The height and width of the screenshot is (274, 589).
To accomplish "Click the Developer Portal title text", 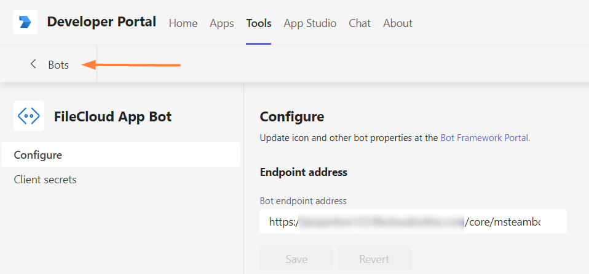I will coord(101,22).
